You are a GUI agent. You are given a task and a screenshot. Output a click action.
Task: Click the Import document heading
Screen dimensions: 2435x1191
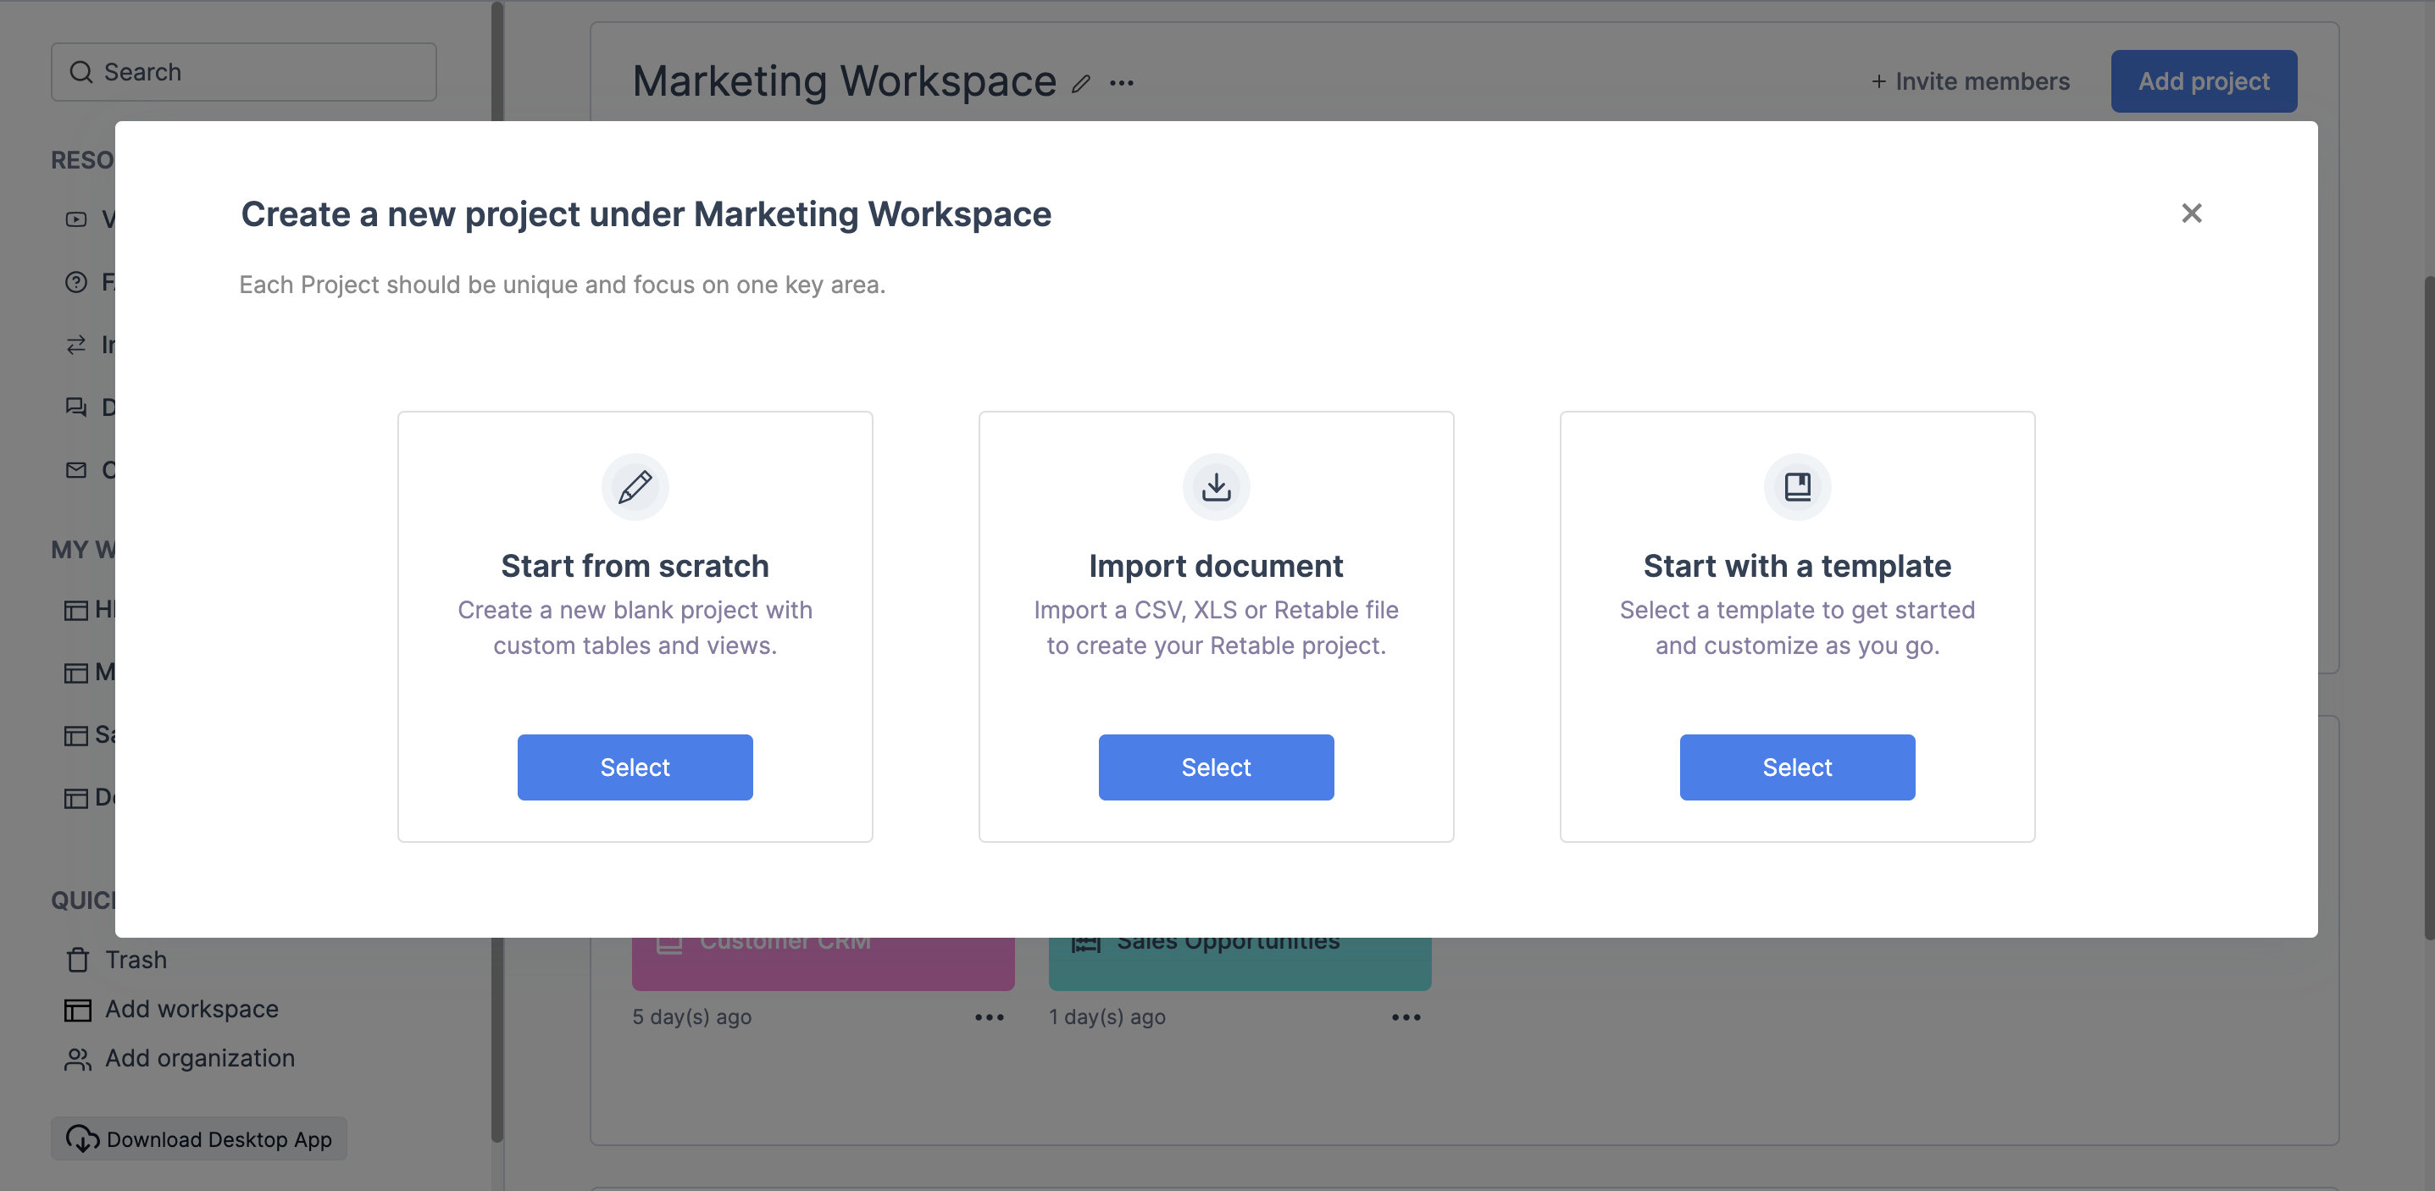point(1216,565)
